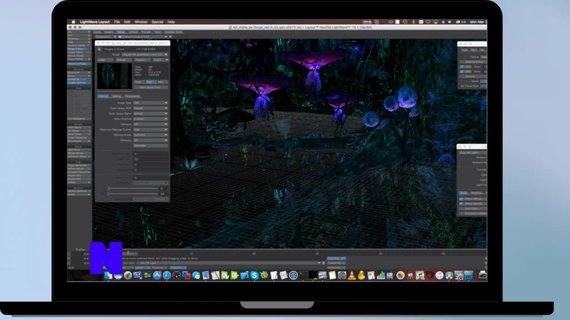Open the Dithering dropdown
Screen dimensions: 570x320
click(x=150, y=140)
